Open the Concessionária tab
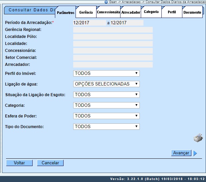This screenshot has height=182, width=206. point(108,12)
